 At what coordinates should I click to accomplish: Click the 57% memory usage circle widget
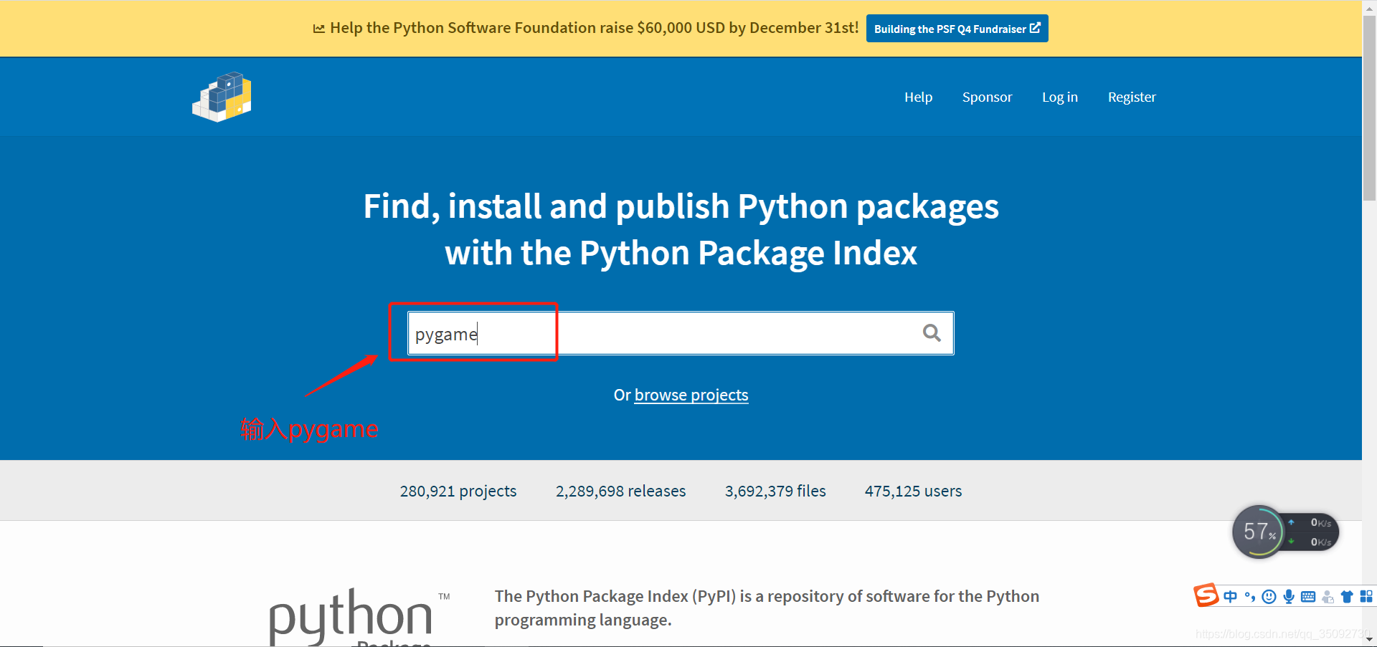point(1259,532)
